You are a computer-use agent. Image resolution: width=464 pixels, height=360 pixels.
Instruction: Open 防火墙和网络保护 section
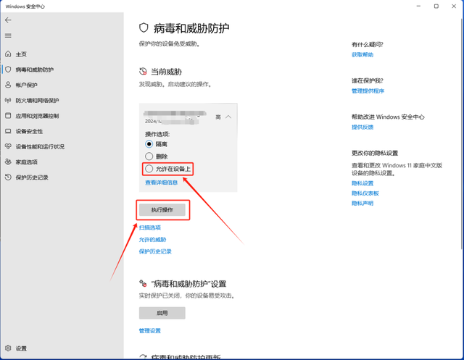37,101
